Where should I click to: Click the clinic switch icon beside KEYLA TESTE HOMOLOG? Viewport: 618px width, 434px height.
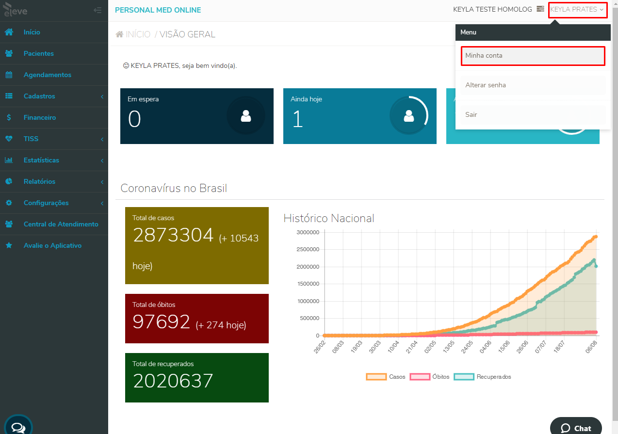coord(540,9)
